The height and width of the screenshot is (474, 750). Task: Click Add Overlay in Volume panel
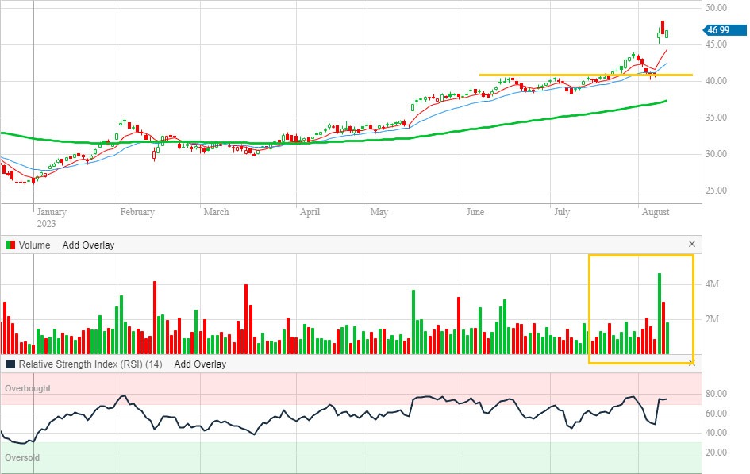point(88,245)
